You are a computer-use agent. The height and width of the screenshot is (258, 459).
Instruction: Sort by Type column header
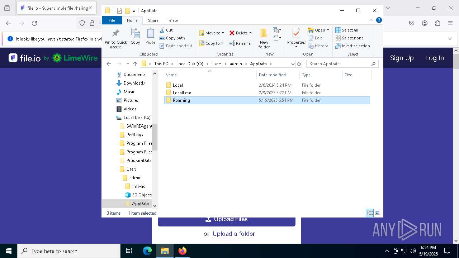(321, 75)
